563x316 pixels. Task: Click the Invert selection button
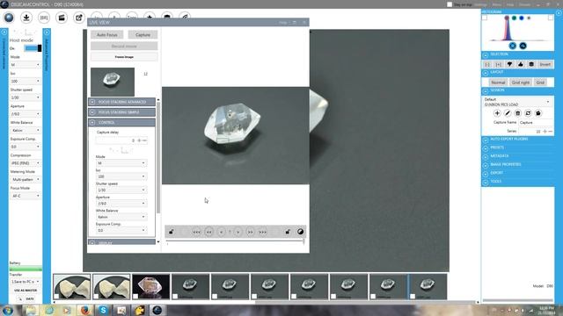pos(545,64)
